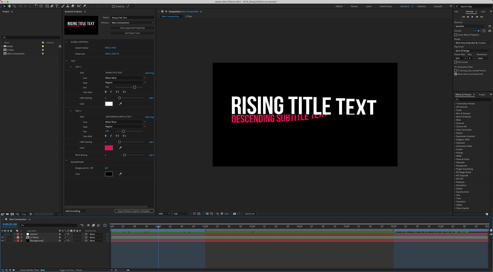Expand the Solids folder in Project

click(2, 46)
